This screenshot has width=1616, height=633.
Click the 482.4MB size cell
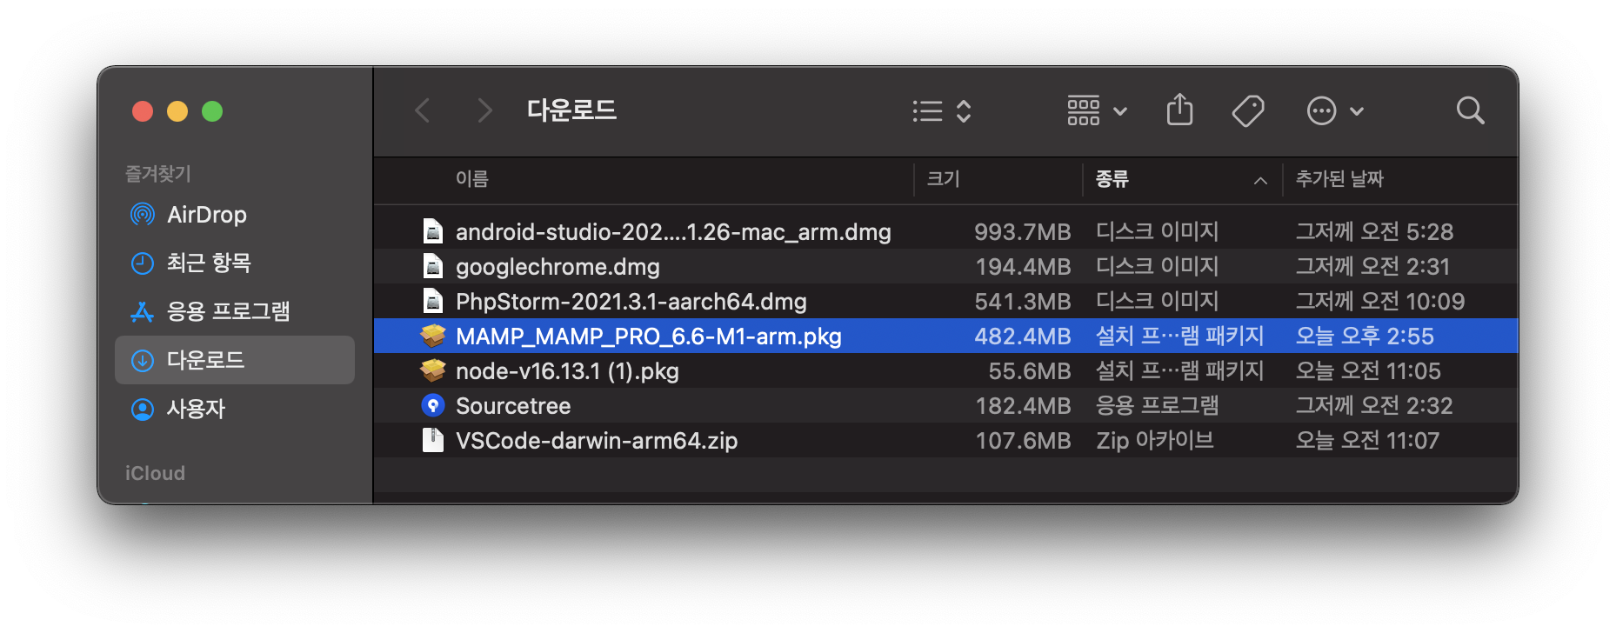[x=1022, y=336]
